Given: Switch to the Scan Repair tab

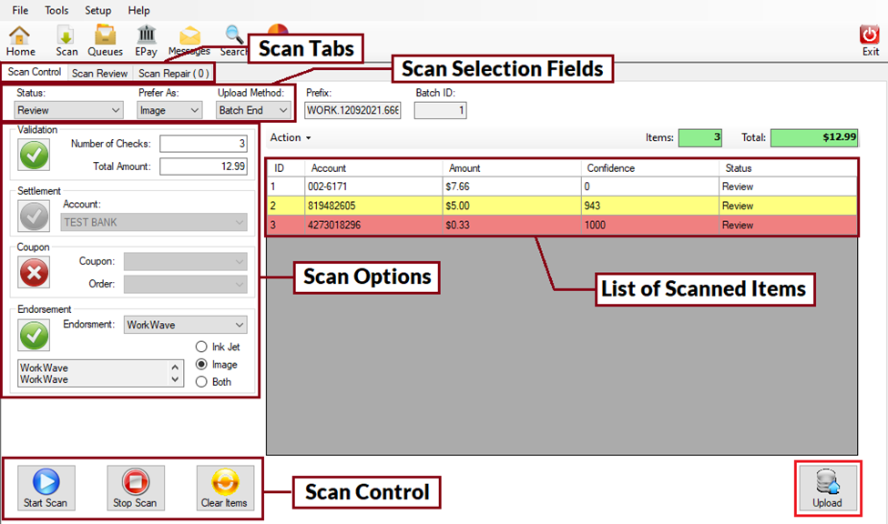Looking at the screenshot, I should click(x=174, y=72).
